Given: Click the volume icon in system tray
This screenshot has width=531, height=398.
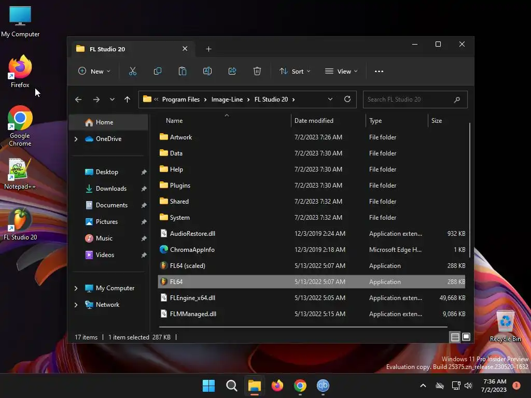Looking at the screenshot, I should 468,386.
